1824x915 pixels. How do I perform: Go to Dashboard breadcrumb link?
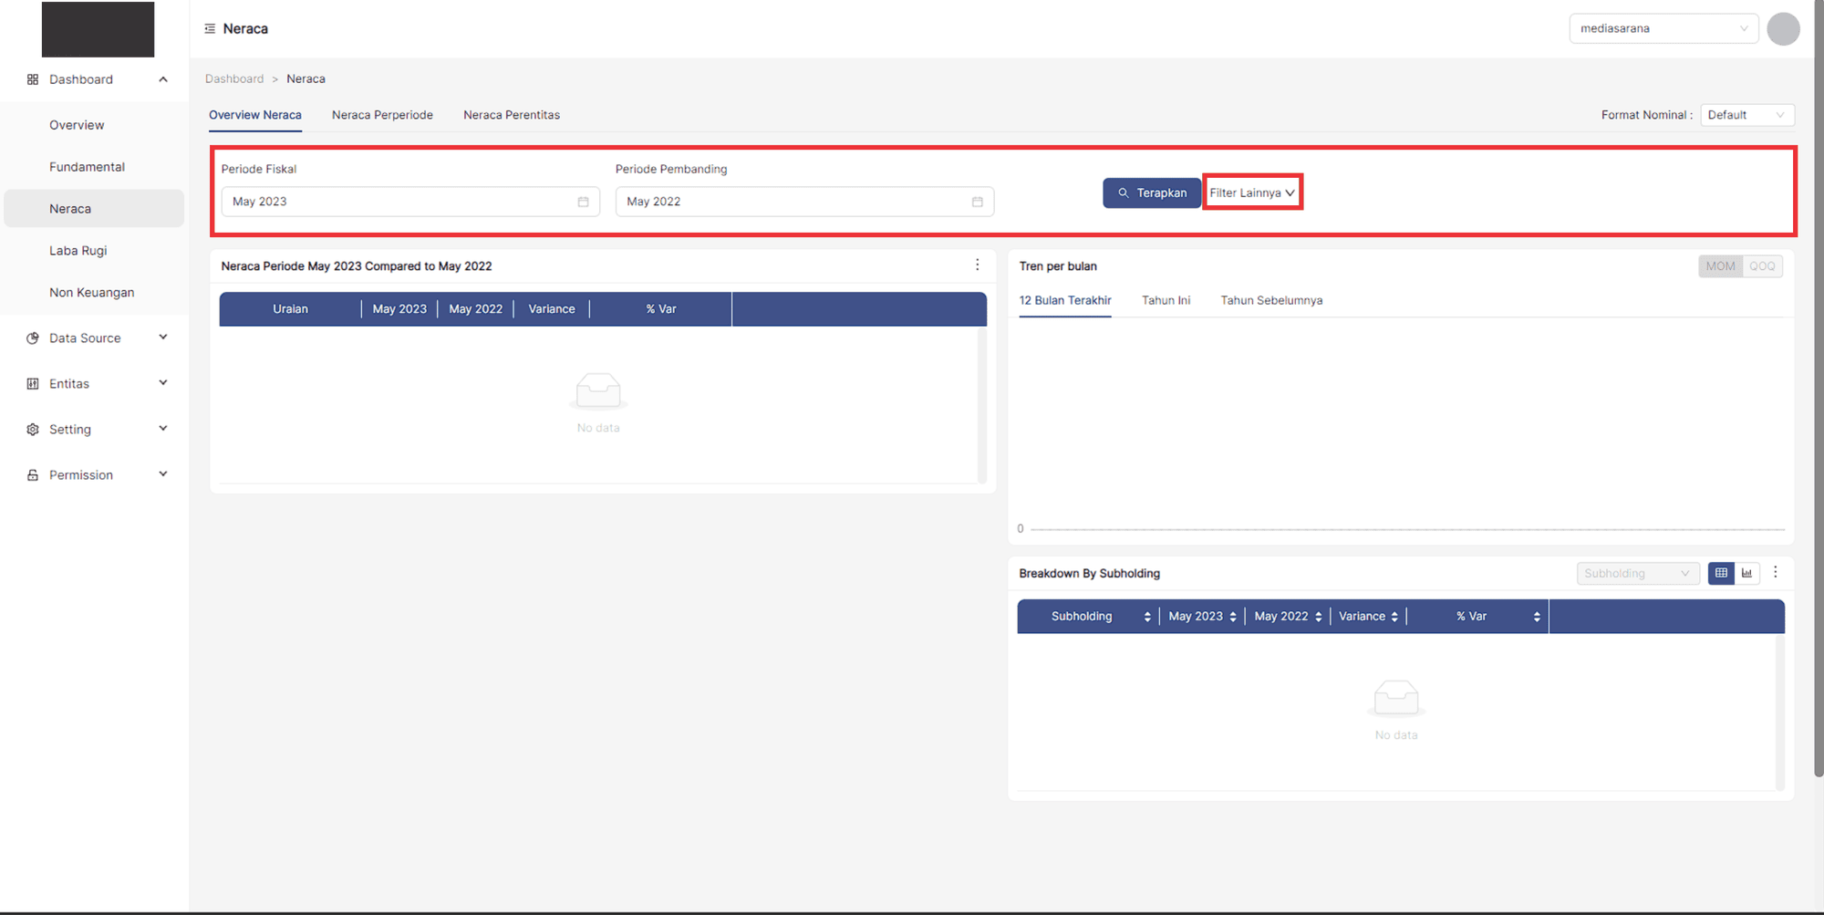pos(234,79)
